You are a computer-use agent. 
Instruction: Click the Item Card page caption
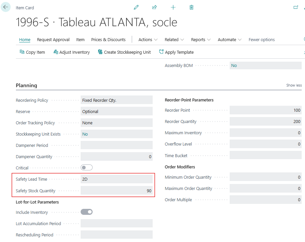[25, 8]
